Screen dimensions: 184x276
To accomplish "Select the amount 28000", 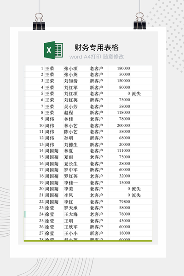I will [x=125, y=163].
